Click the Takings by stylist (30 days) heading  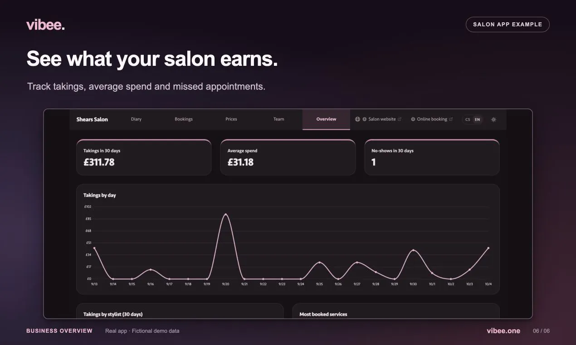click(113, 314)
